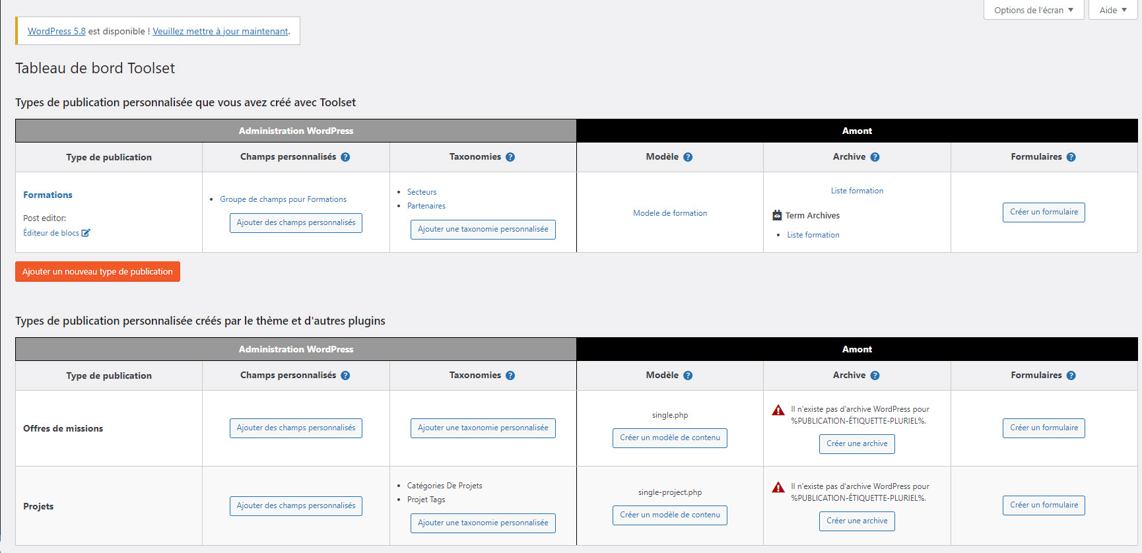The height and width of the screenshot is (553, 1142).
Task: Open the Aide help dropdown
Action: (1113, 10)
